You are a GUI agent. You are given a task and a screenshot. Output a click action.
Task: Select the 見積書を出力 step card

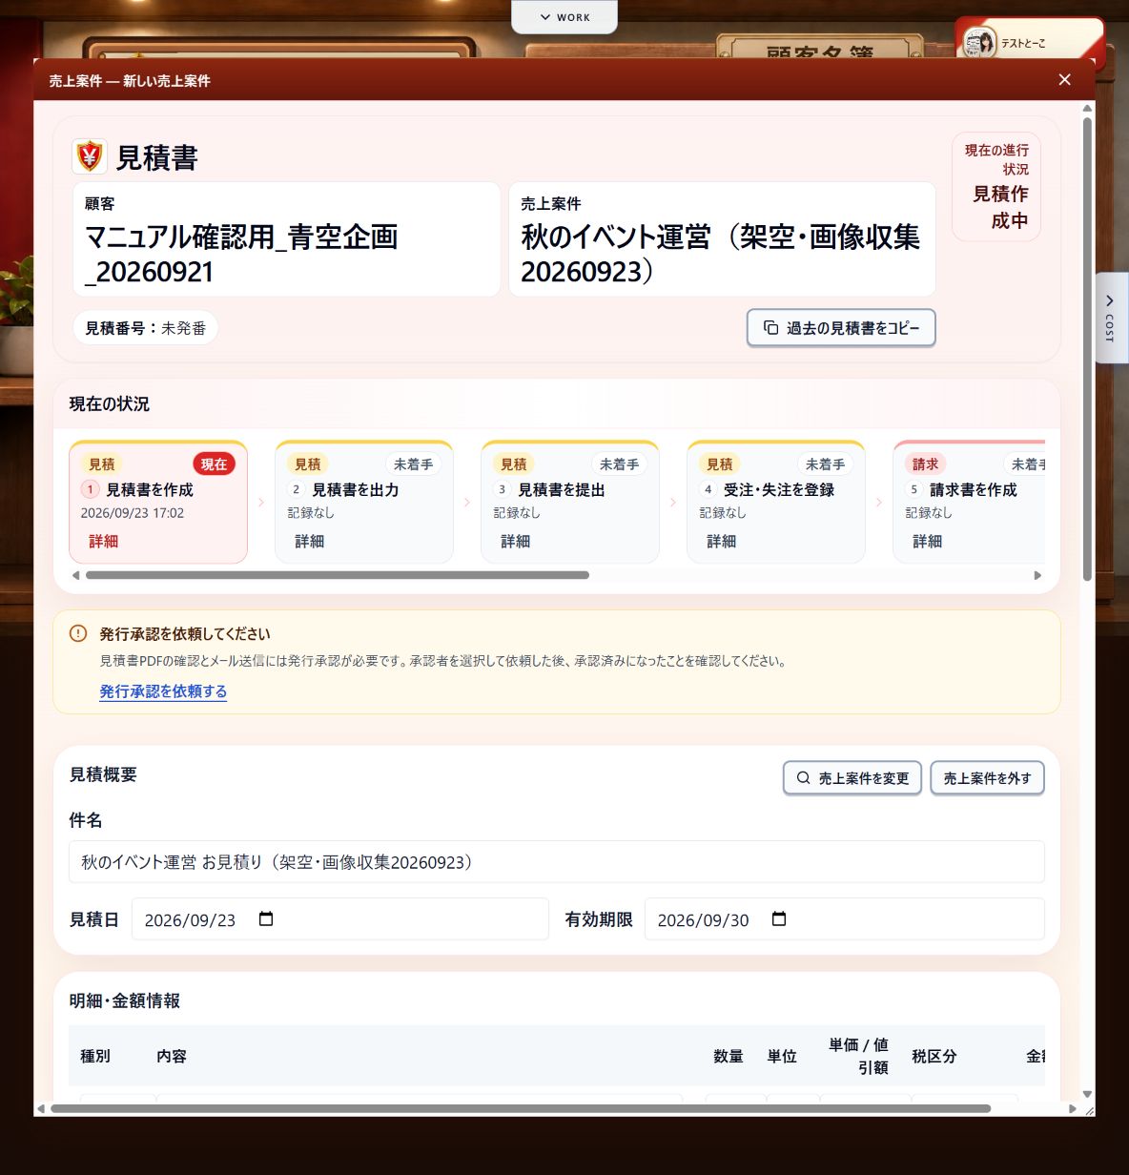(364, 502)
